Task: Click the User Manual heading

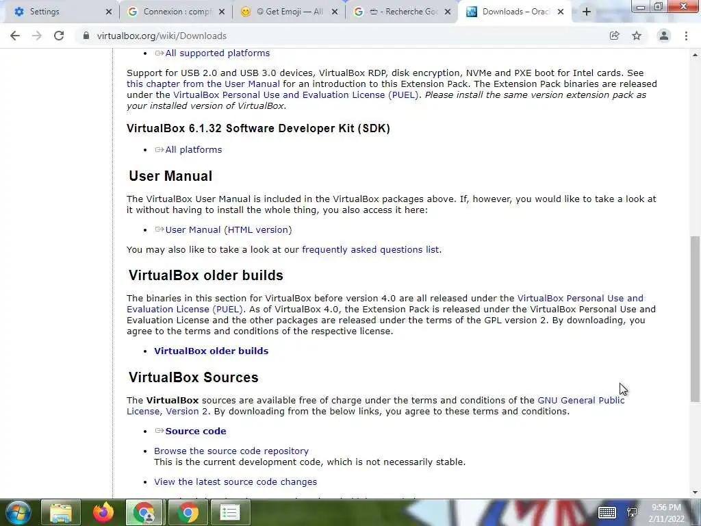Action: pyautogui.click(x=170, y=176)
